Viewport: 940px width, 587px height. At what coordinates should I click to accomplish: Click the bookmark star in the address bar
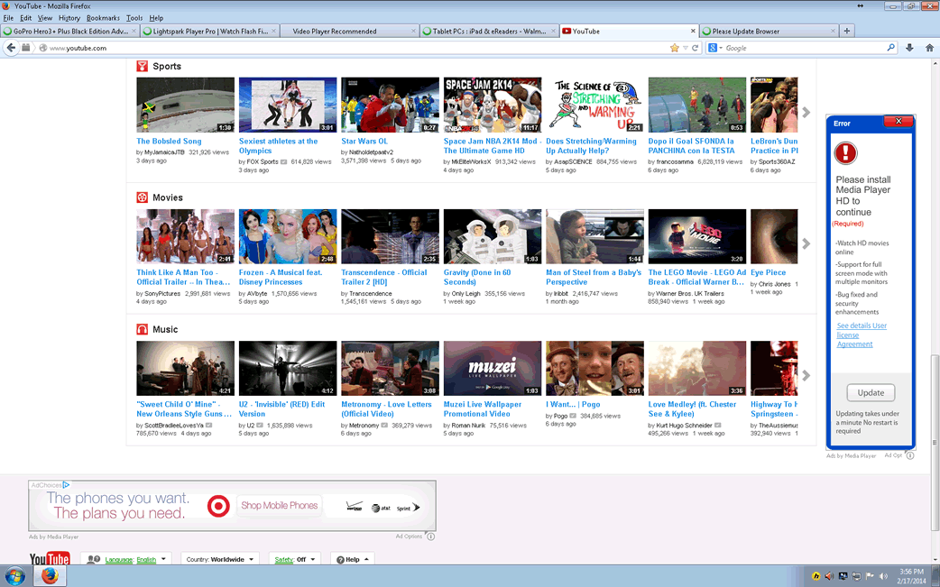pyautogui.click(x=674, y=48)
